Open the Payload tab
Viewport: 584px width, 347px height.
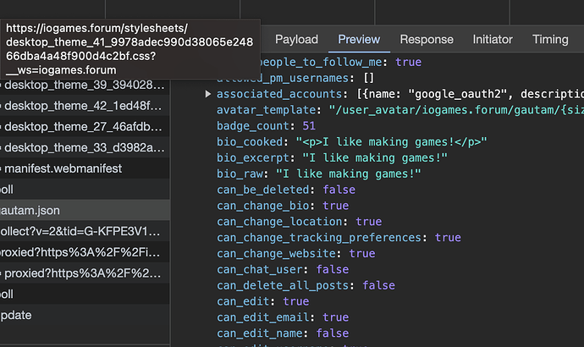pyautogui.click(x=296, y=40)
